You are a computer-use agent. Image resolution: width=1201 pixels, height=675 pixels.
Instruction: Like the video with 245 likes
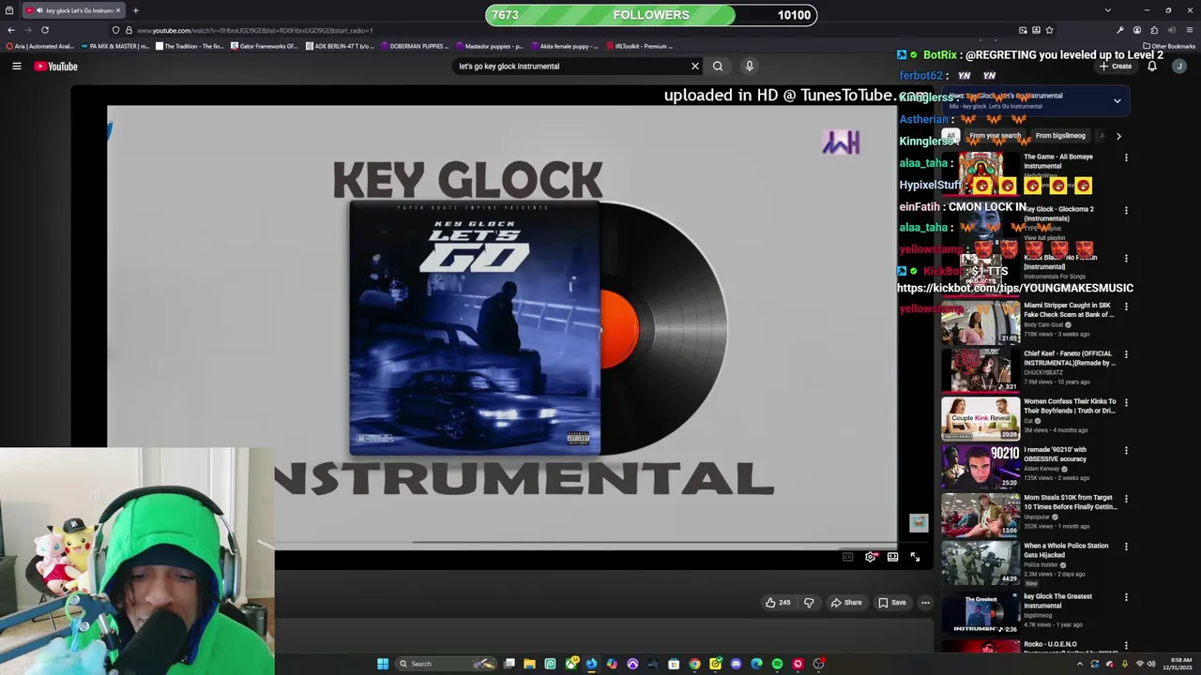point(778,602)
